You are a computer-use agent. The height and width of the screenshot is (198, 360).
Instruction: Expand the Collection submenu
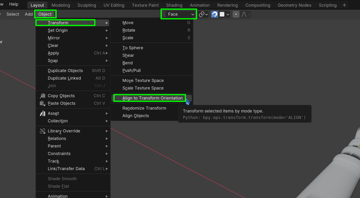tap(73, 121)
